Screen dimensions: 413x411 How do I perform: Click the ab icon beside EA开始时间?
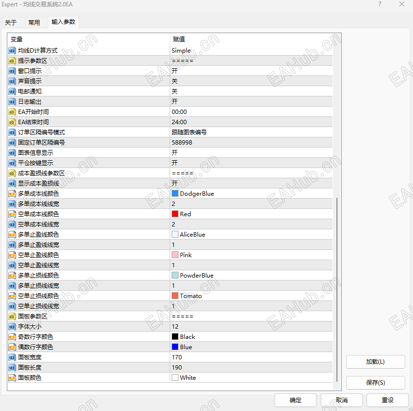point(12,112)
